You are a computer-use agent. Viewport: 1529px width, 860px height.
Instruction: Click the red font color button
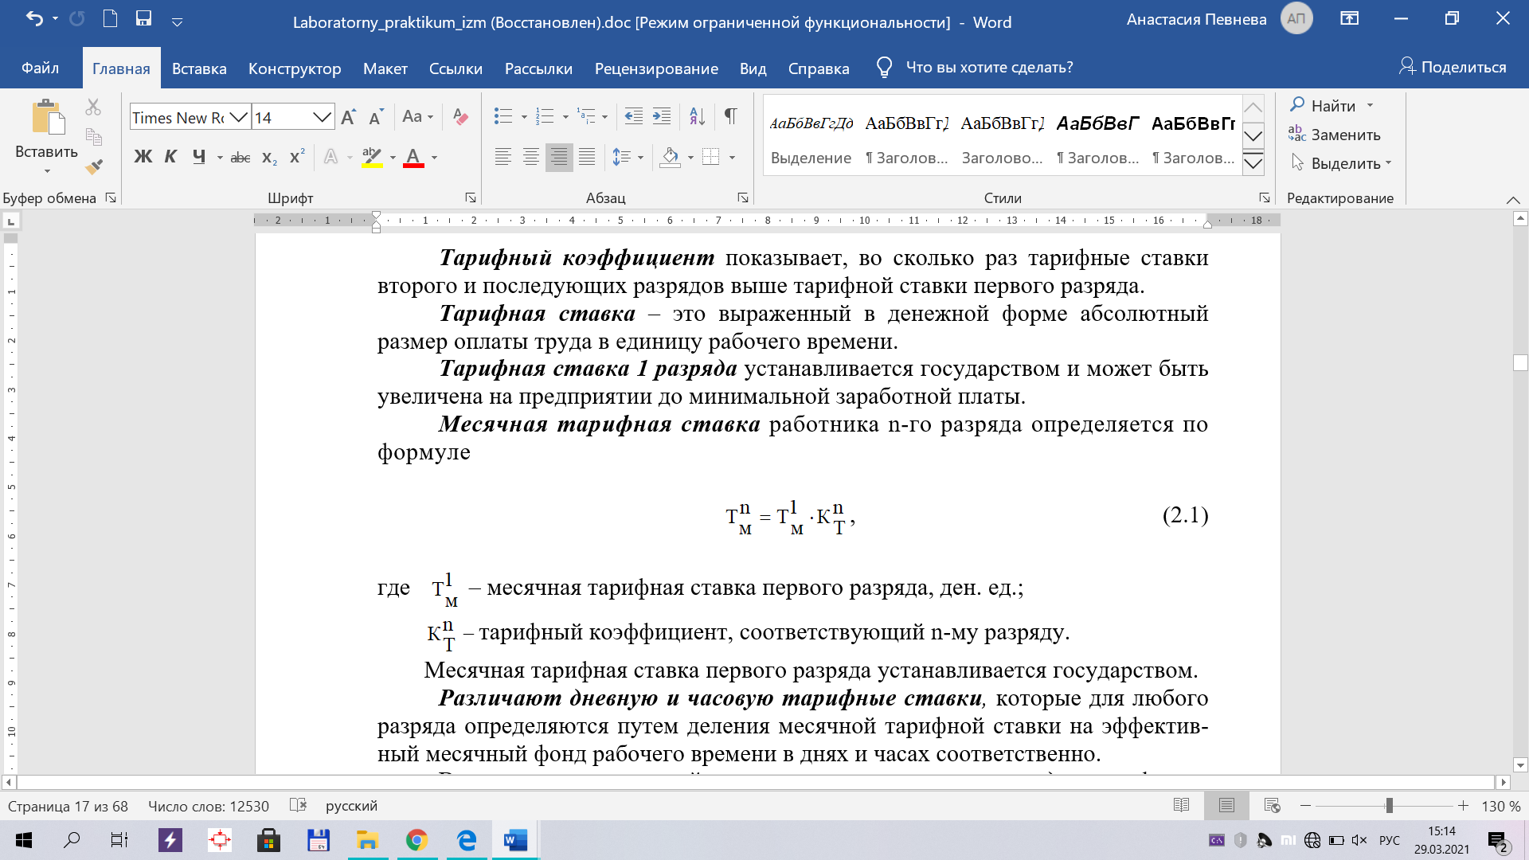click(413, 157)
